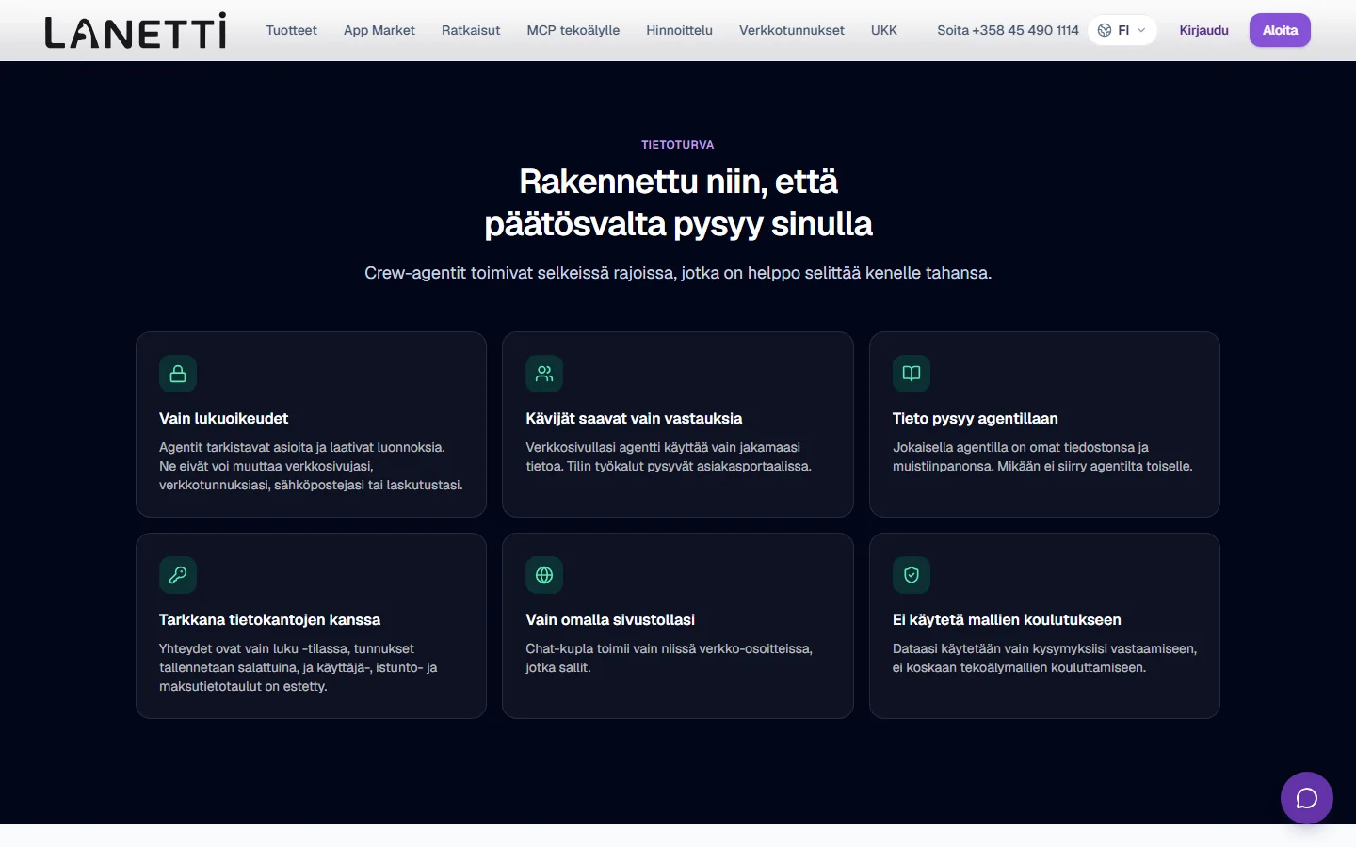The image size is (1356, 847).
Task: Click the Kirjaudu login link
Action: pyautogui.click(x=1203, y=30)
